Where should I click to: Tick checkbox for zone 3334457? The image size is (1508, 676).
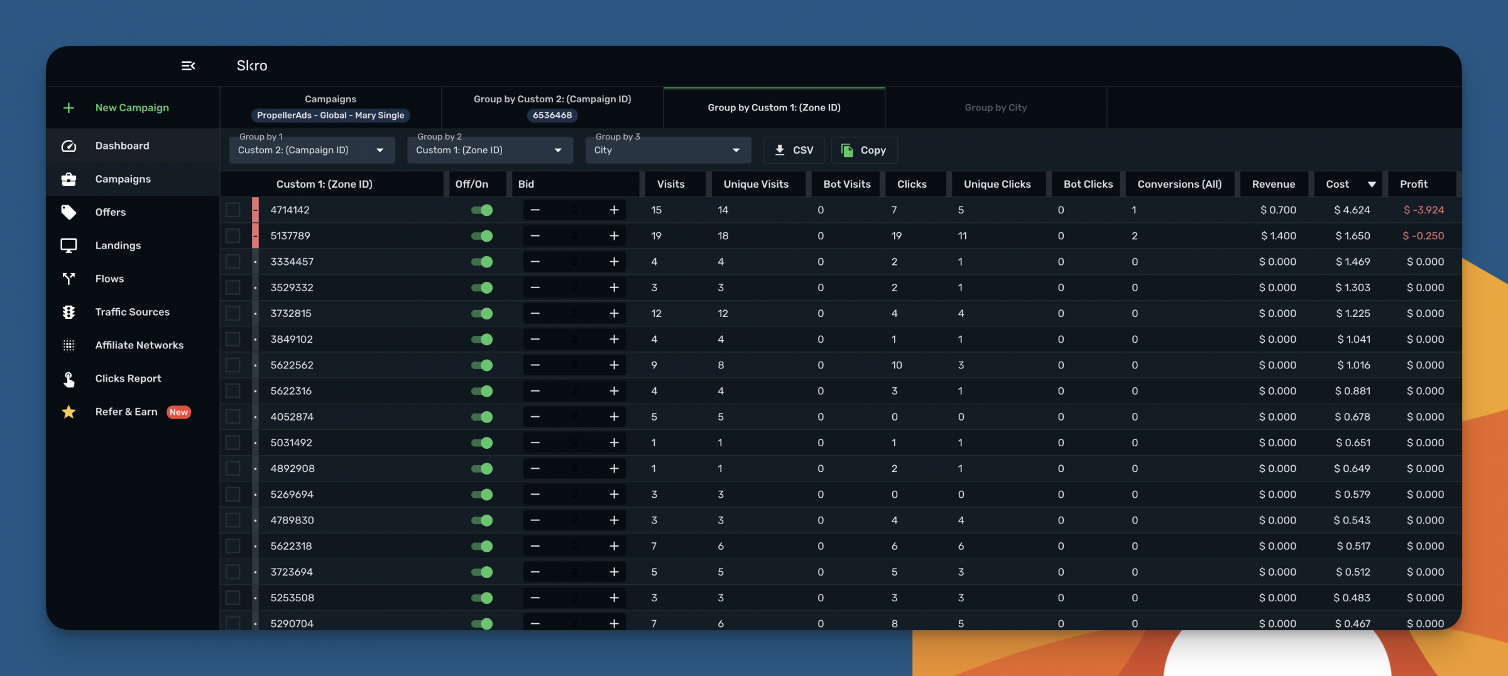[233, 262]
